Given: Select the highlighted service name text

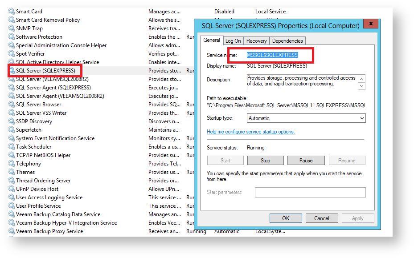Looking at the screenshot, I should coord(272,55).
